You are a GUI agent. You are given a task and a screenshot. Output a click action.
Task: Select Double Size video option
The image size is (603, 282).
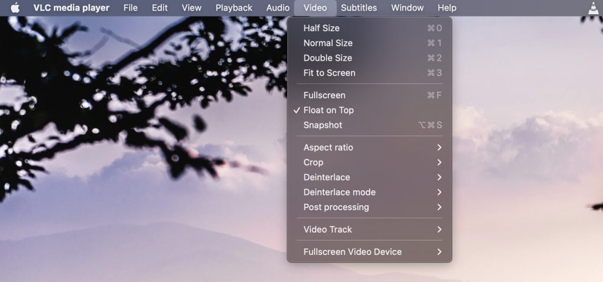click(x=369, y=58)
